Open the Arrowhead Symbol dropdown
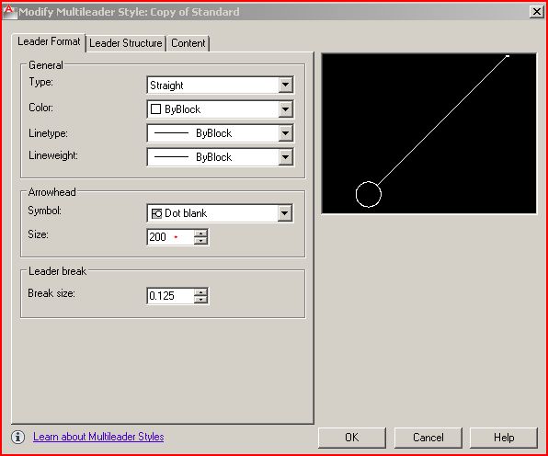The image size is (548, 456). pyautogui.click(x=220, y=213)
